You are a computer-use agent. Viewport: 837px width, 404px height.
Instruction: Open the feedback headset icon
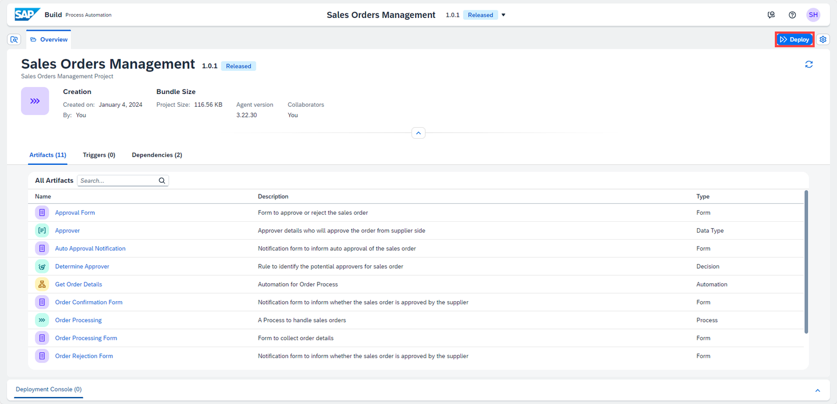pos(771,15)
